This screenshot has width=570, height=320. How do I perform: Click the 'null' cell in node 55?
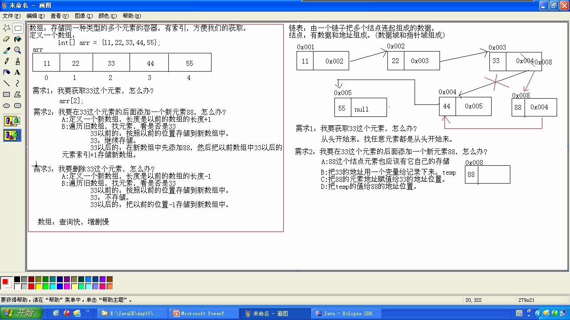369,107
